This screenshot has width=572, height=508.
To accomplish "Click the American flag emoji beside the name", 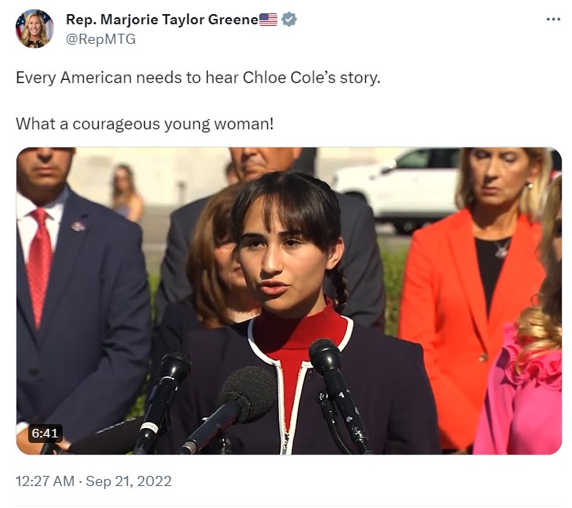I will (x=268, y=20).
